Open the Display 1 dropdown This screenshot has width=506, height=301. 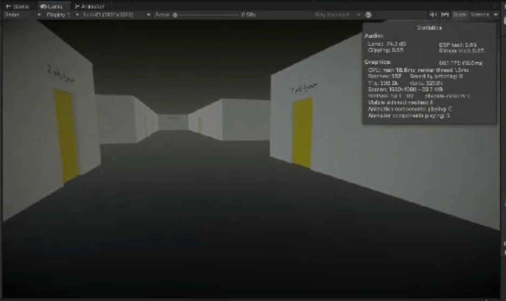pyautogui.click(x=63, y=15)
